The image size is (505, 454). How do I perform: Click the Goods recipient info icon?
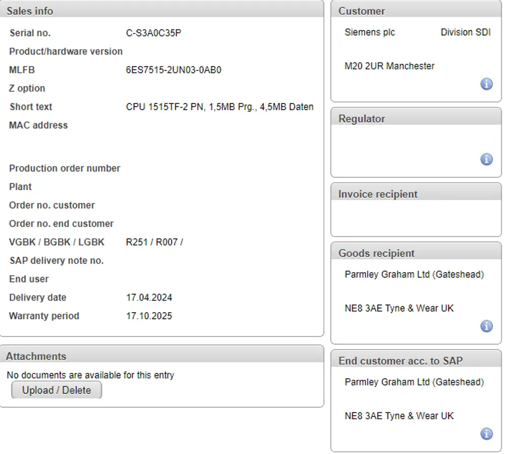coord(486,326)
